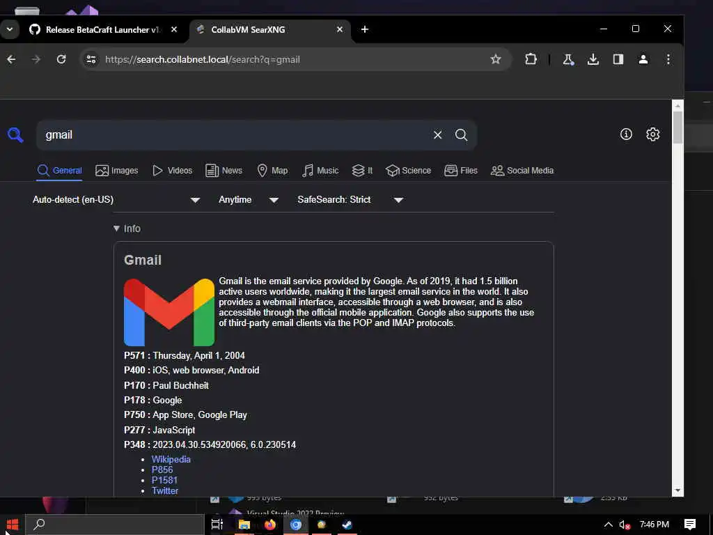Open Firefox from the taskbar
Screen dimensions: 713x535
point(270,525)
